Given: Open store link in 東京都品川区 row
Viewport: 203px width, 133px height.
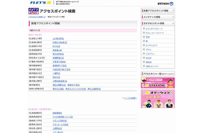Looking at the screenshot, I should coord(56,73).
